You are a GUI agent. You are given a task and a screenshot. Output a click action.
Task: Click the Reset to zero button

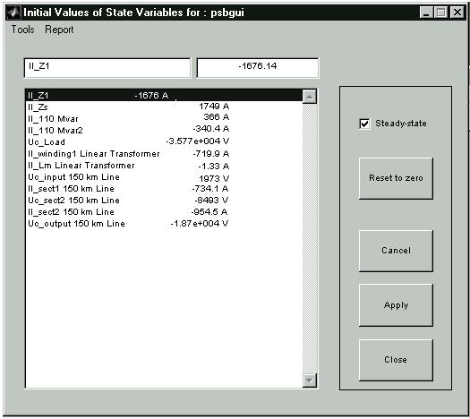(396, 178)
